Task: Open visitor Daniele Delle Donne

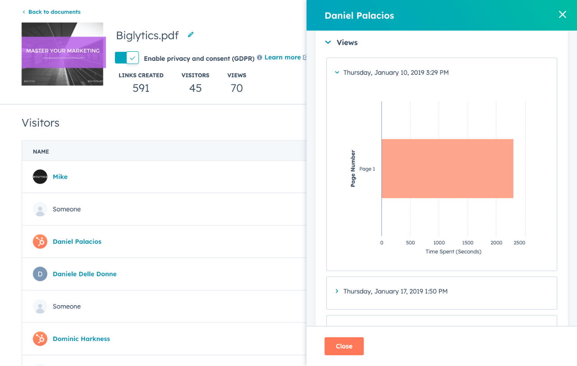Action: [85, 274]
